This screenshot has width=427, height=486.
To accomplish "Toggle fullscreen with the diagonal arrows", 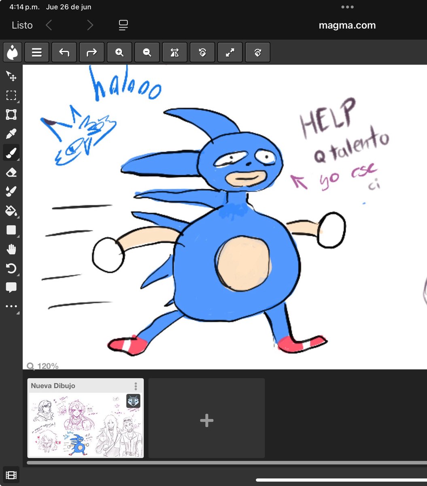I will (230, 52).
